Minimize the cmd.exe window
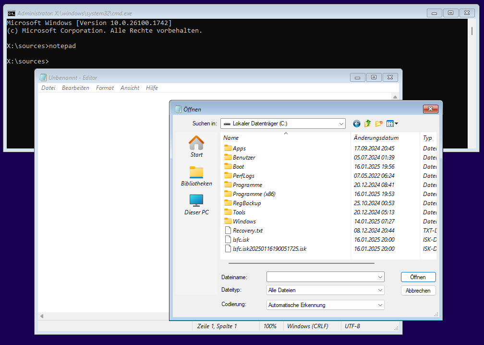Screen dimensions: 484x345 pos(434,13)
